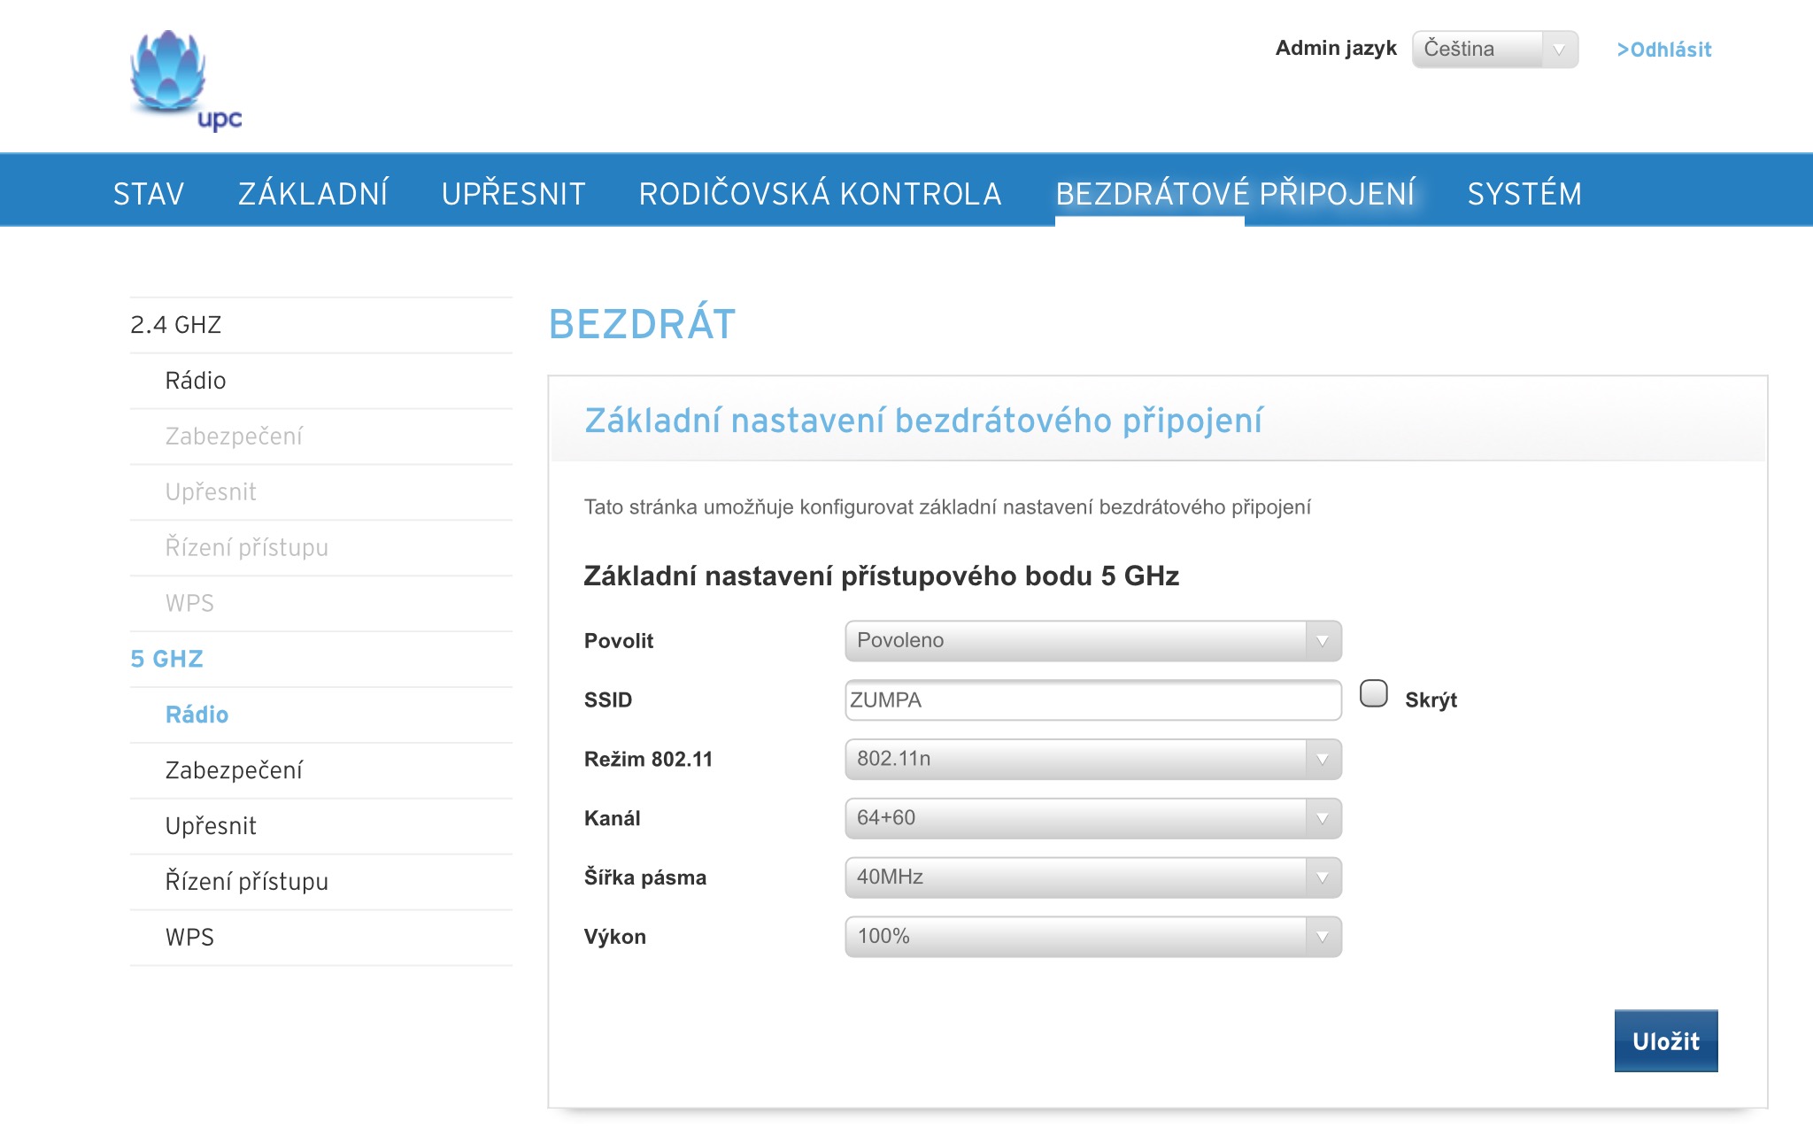This screenshot has height=1136, width=1813.
Task: Click the UPC logo icon
Action: point(185,81)
